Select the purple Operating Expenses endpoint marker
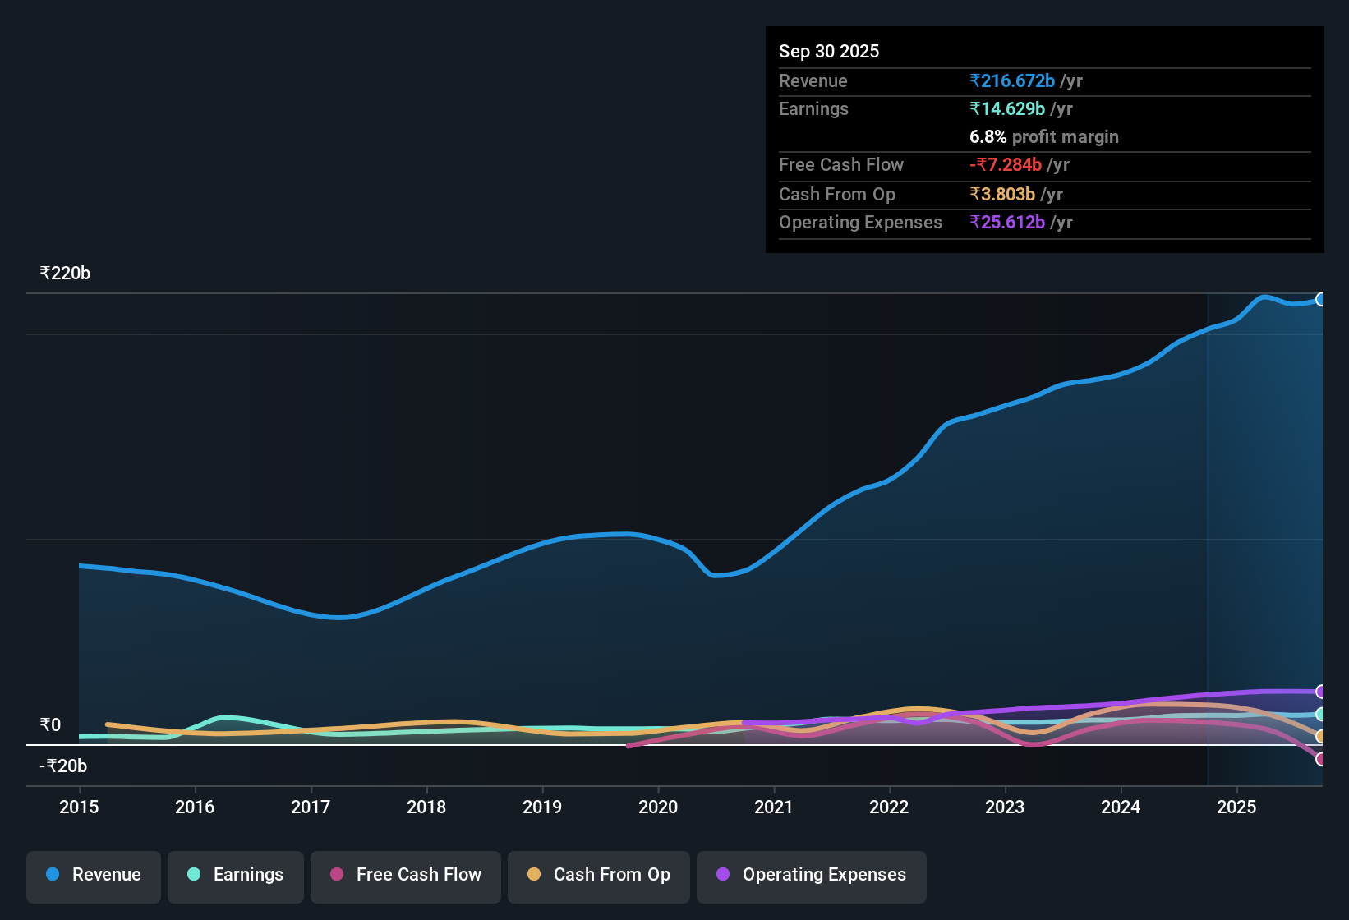 pos(1321,690)
